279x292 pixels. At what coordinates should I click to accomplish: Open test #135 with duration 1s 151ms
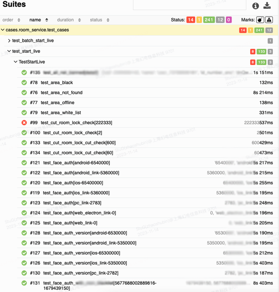[147, 72]
